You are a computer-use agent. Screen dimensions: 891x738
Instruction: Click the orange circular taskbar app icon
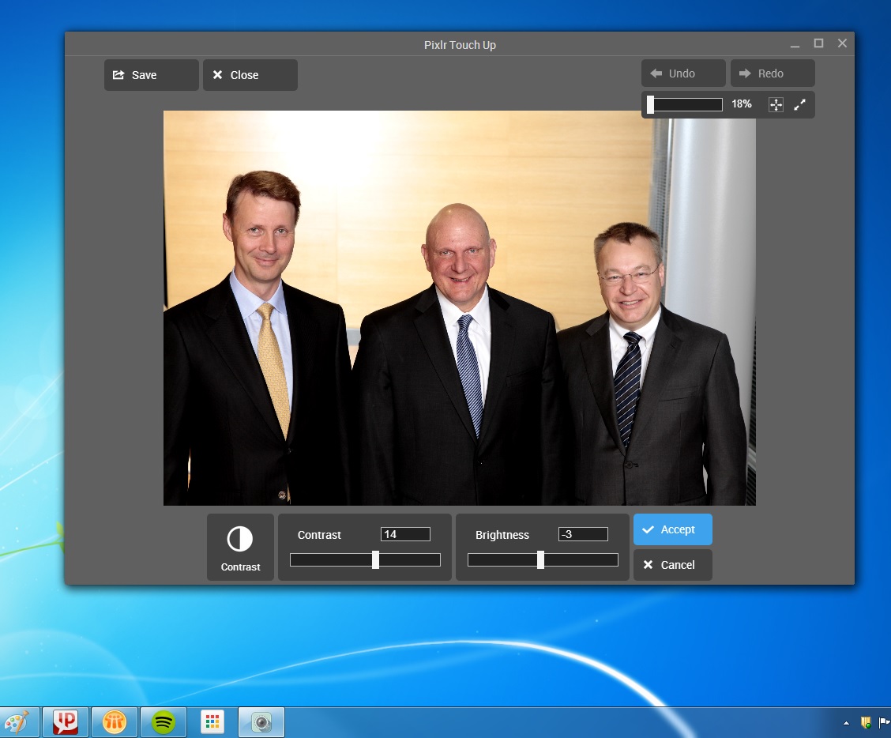(115, 722)
